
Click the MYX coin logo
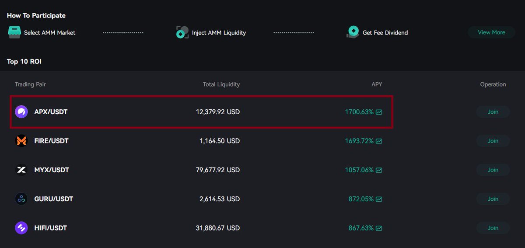click(x=21, y=170)
